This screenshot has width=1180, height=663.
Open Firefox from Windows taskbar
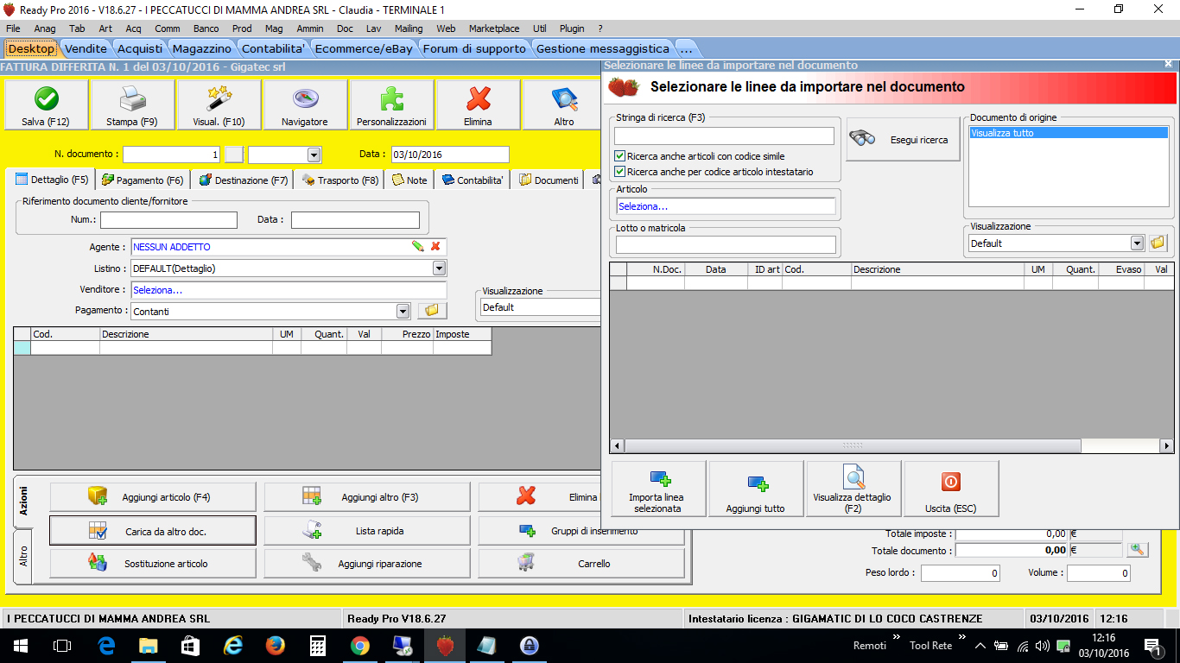(x=275, y=645)
